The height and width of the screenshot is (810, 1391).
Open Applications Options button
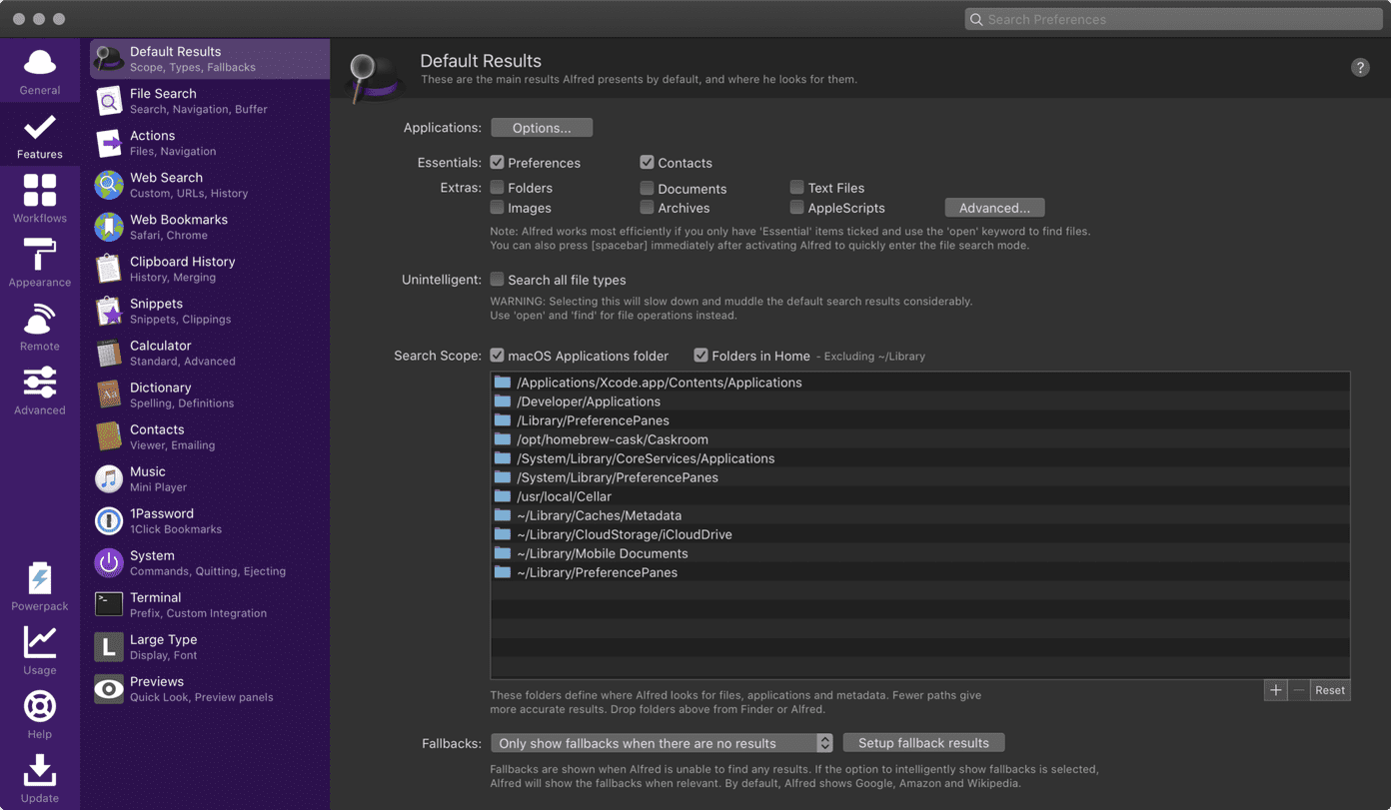tap(542, 128)
